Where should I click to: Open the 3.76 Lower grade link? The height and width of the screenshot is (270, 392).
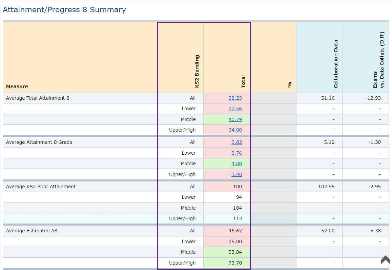click(236, 153)
